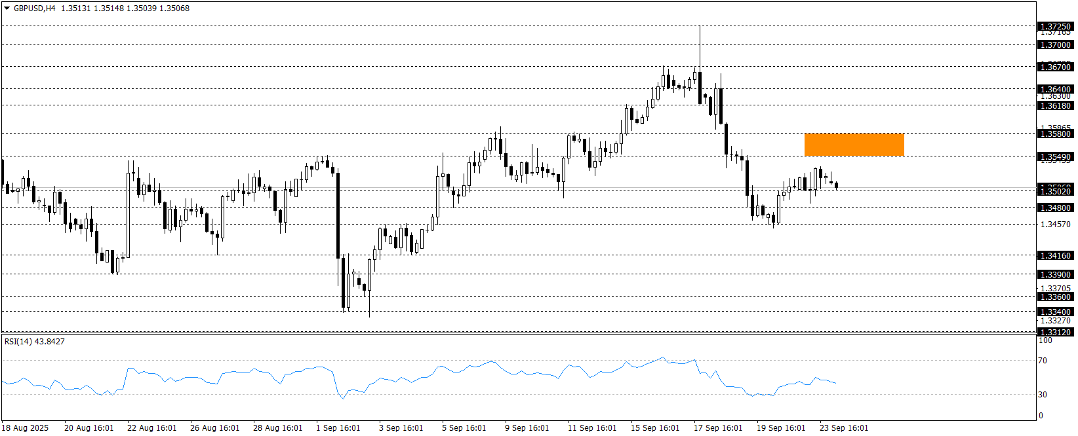Click the 1.35490 price level label
1078x436 pixels.
[x=1055, y=156]
